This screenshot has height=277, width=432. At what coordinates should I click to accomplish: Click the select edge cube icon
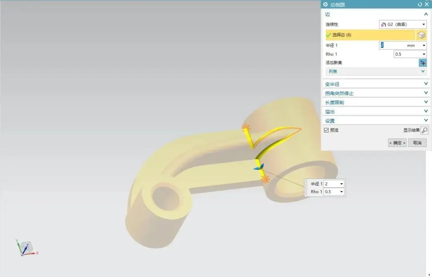(421, 35)
